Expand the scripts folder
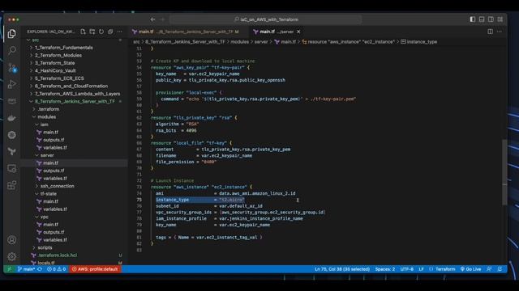The width and height of the screenshot is (519, 291). click(45, 247)
